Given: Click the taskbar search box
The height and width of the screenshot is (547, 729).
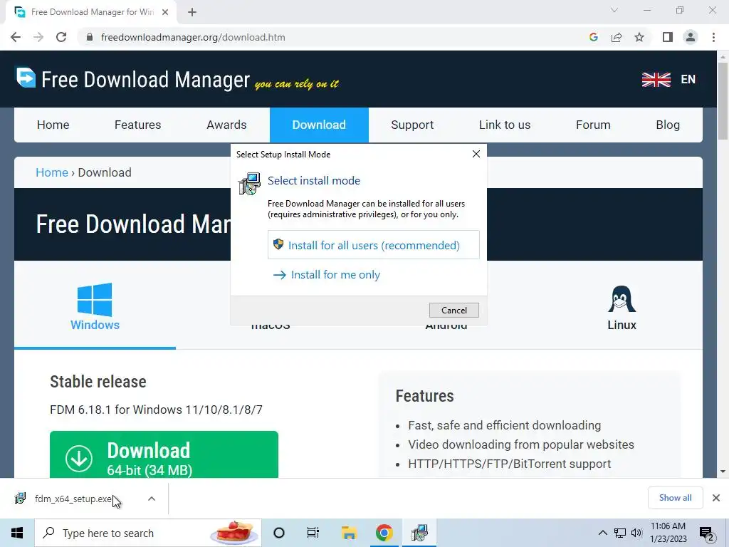Looking at the screenshot, I should pyautogui.click(x=148, y=533).
